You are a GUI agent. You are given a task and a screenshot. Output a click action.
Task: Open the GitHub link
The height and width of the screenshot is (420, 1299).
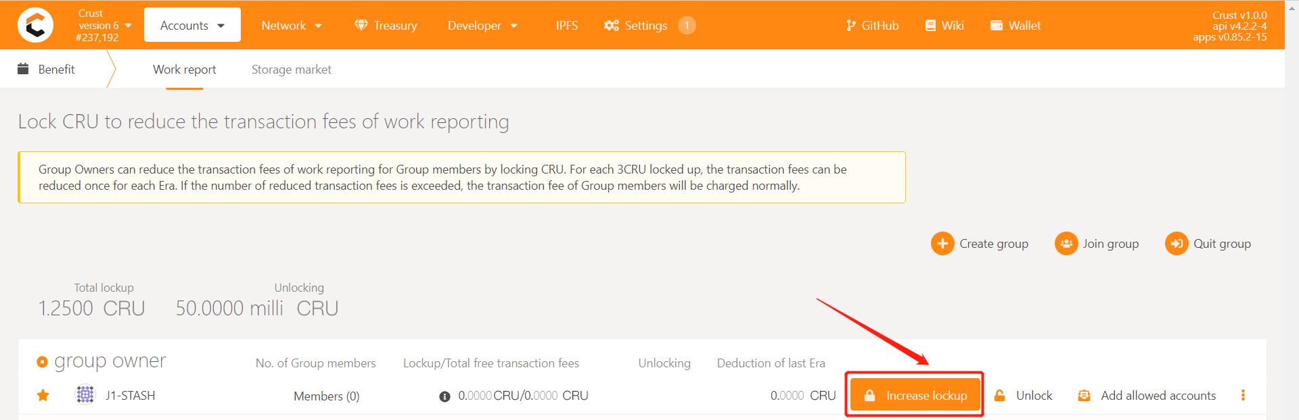click(872, 26)
